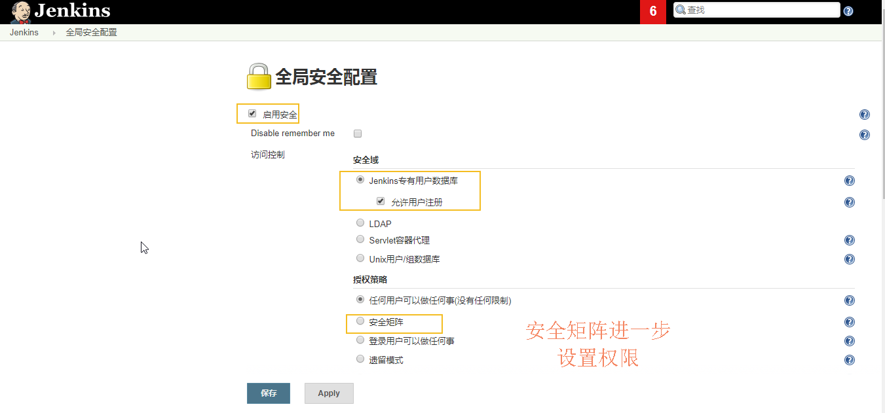Show help for 登录用户可以做任何事

(x=850, y=341)
